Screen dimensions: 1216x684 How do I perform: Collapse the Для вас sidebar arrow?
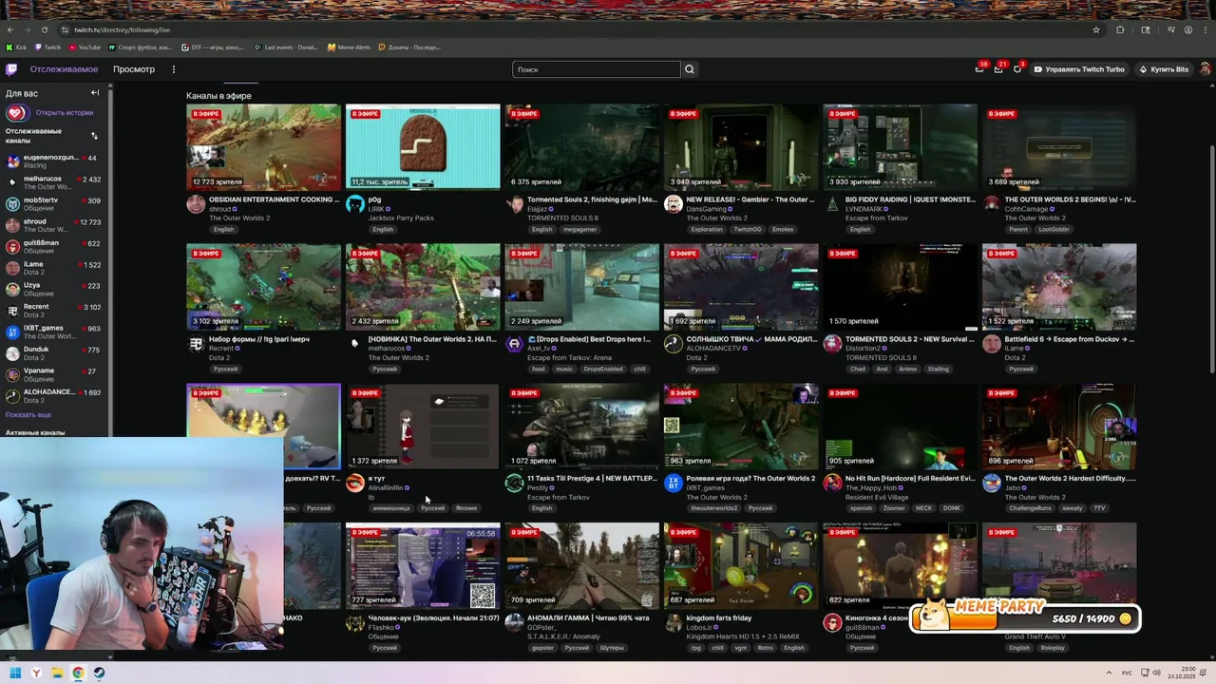tap(95, 93)
